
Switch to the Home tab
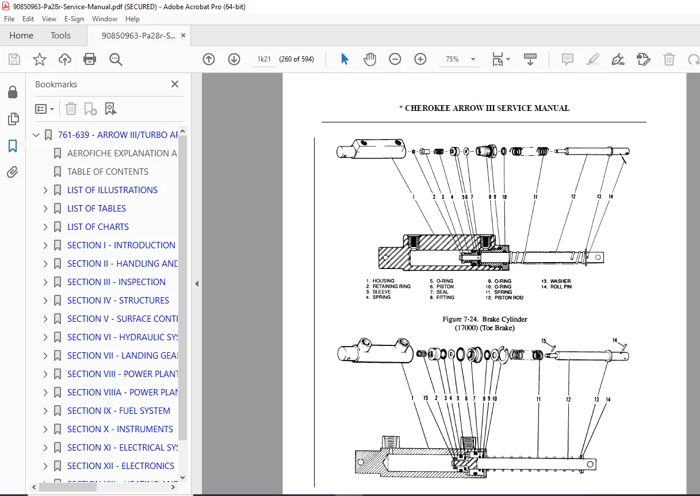21,36
